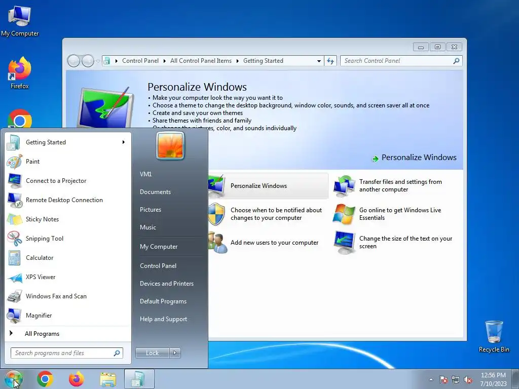Open VM1 user folder in Start menu
The width and height of the screenshot is (519, 389).
(145, 174)
